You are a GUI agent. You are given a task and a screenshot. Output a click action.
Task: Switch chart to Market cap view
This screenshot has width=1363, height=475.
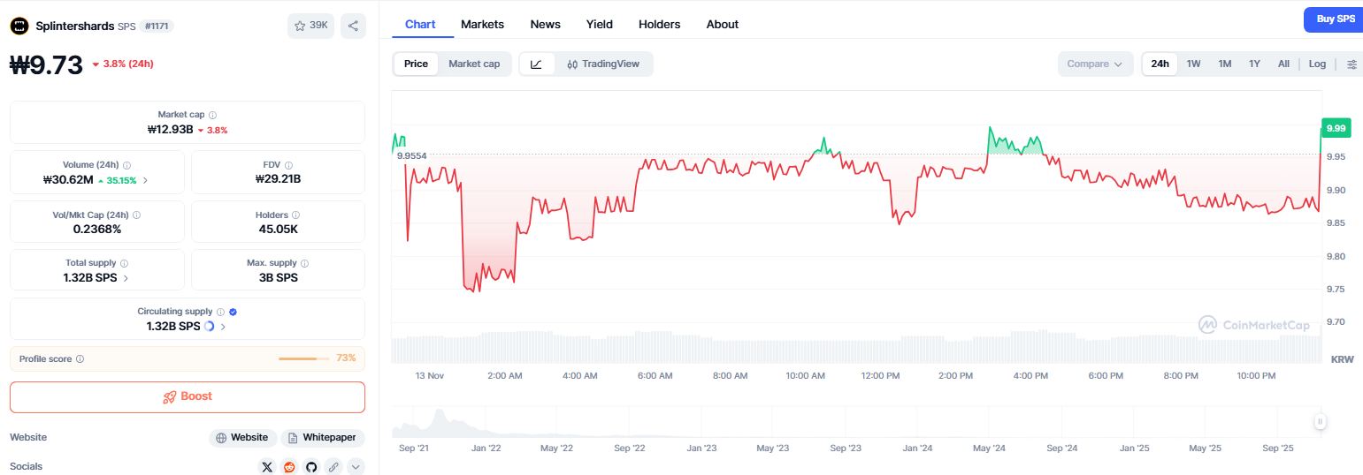(x=474, y=64)
